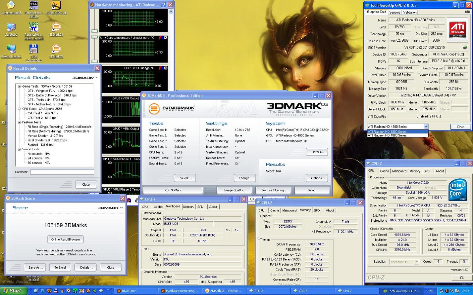Click the GPU-Z screenshot camera icon
Viewport: 473px width, 295px height.
click(x=467, y=12)
